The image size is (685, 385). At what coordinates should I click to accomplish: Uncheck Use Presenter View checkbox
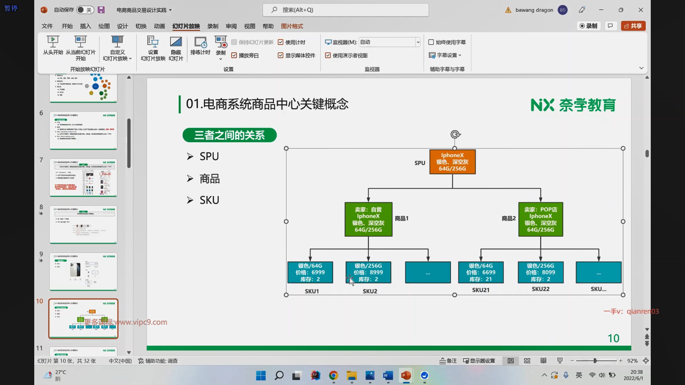328,55
